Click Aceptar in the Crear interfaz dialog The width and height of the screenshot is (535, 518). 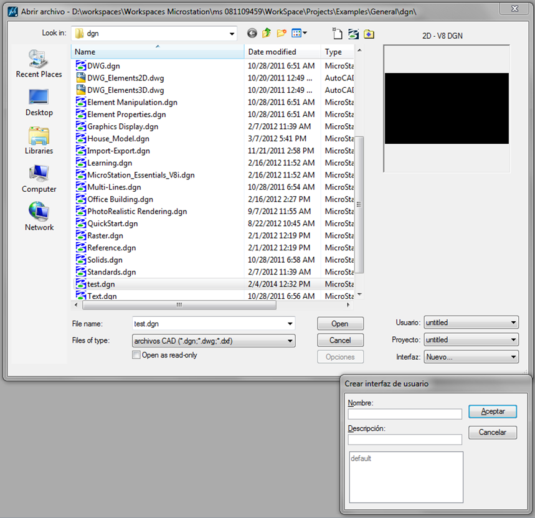pyautogui.click(x=492, y=412)
